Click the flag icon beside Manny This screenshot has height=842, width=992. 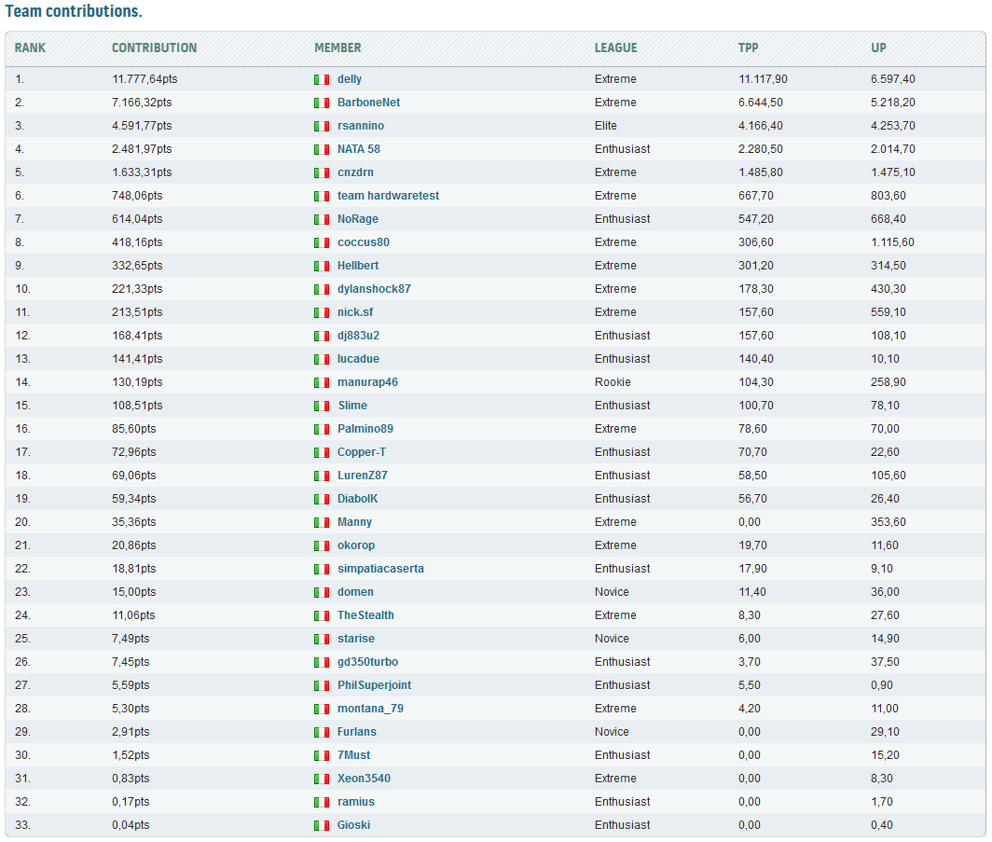point(322,522)
